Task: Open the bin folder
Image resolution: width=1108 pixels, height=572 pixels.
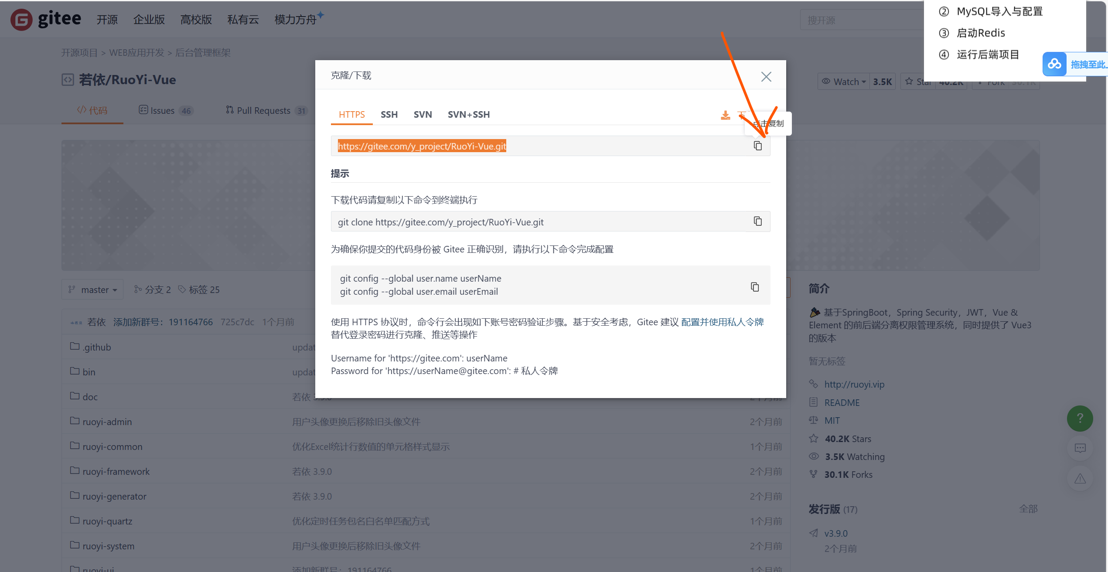Action: pyautogui.click(x=89, y=372)
